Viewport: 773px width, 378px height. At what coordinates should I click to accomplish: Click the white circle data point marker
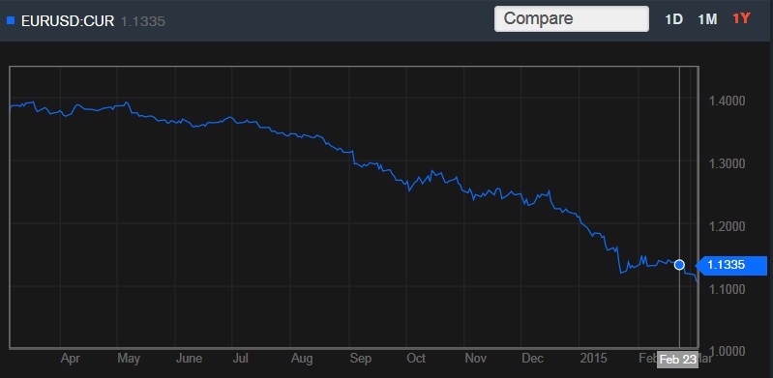coord(679,265)
